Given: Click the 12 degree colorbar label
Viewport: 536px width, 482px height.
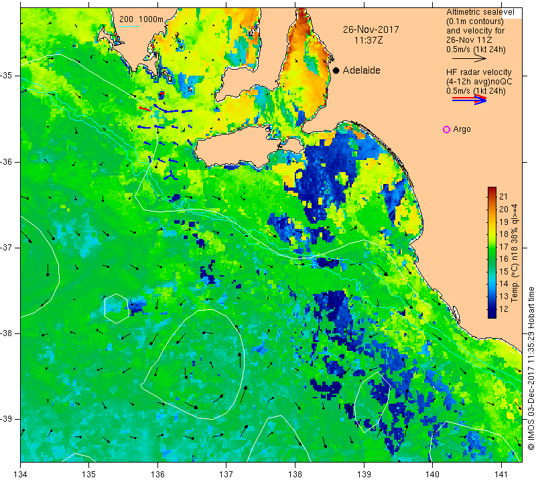Looking at the screenshot, I should pos(504,309).
